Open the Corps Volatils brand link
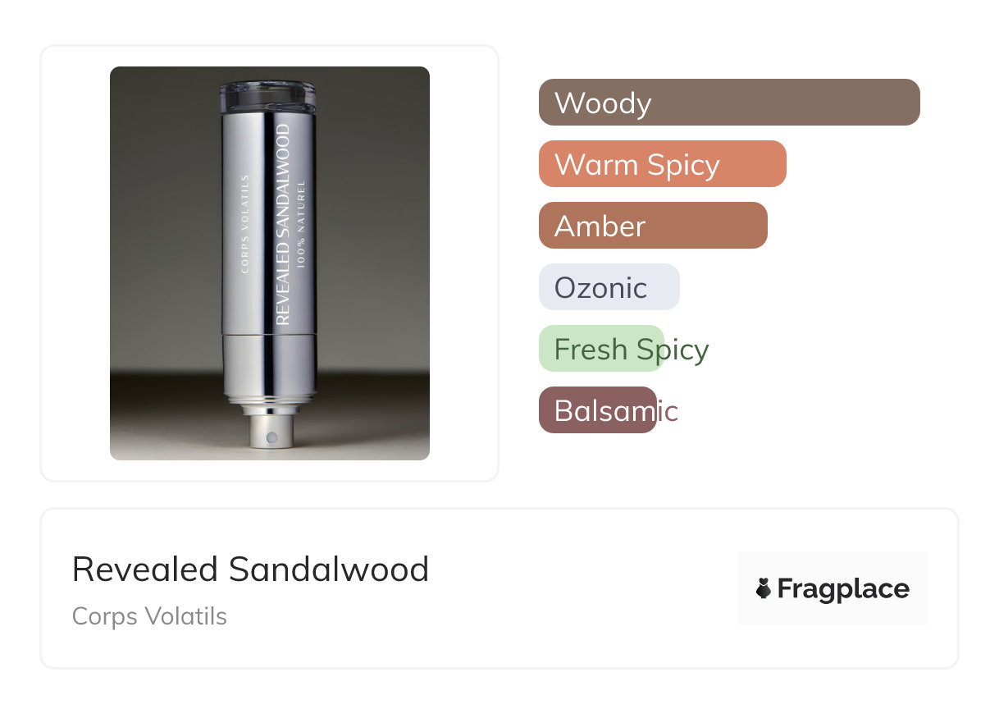 (x=149, y=616)
